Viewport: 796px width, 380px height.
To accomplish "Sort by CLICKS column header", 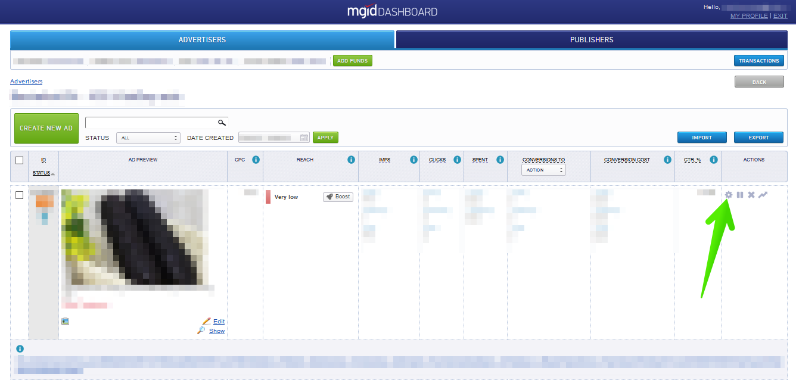I will 437,160.
